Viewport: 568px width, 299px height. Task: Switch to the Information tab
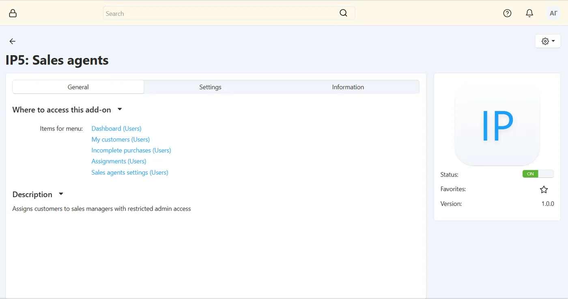pos(348,87)
